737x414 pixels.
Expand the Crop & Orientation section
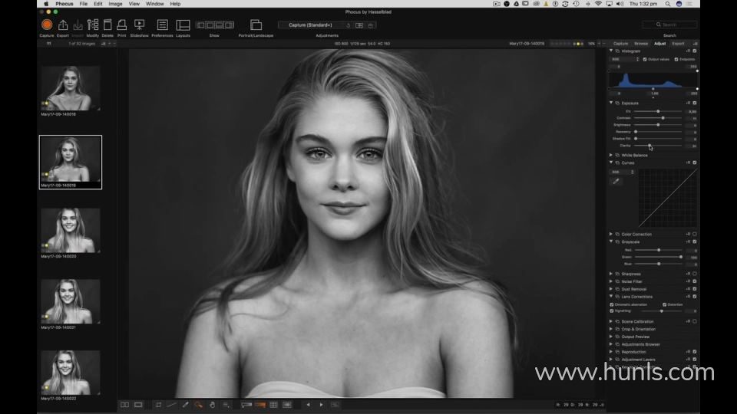(x=611, y=329)
